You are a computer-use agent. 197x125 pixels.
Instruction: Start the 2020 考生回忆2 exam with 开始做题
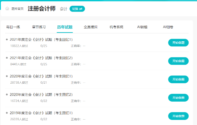178,98
